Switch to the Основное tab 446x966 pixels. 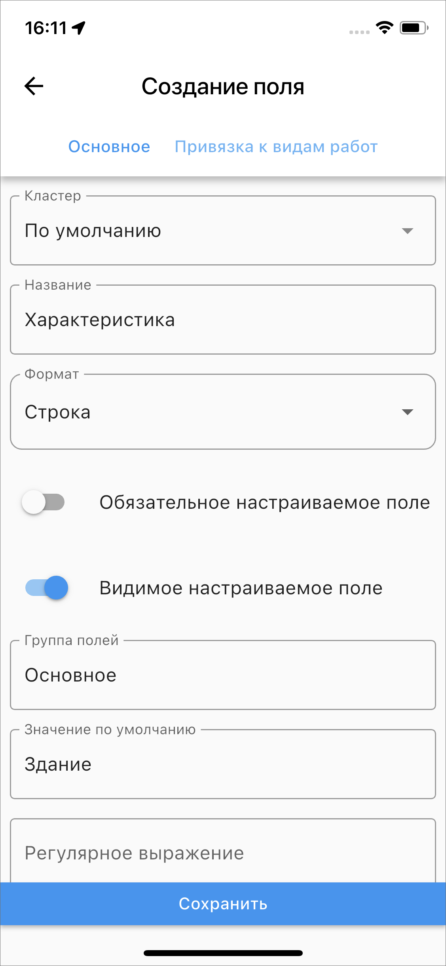coord(109,147)
